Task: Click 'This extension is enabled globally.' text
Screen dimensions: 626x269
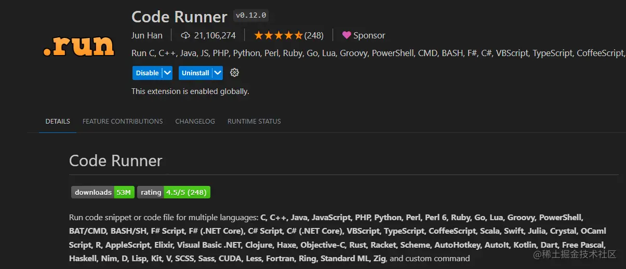Action: point(190,91)
